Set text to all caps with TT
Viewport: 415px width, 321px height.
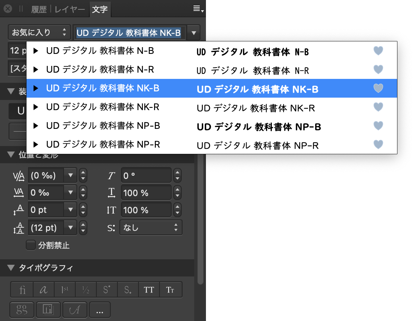click(149, 289)
